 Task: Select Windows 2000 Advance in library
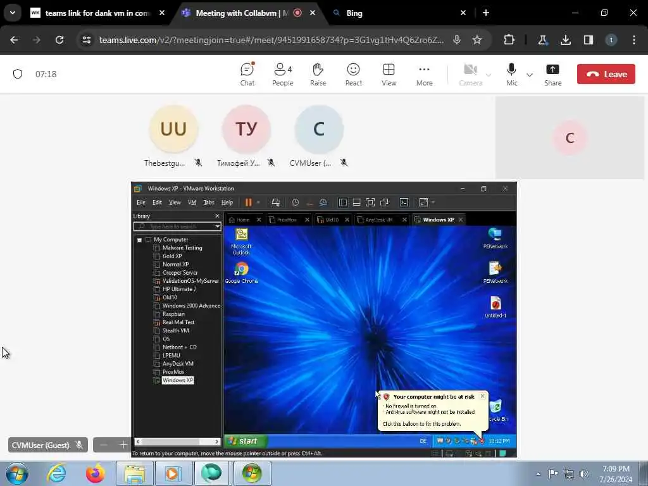pos(191,306)
